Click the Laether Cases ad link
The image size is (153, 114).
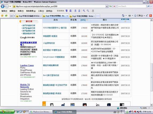27,65
